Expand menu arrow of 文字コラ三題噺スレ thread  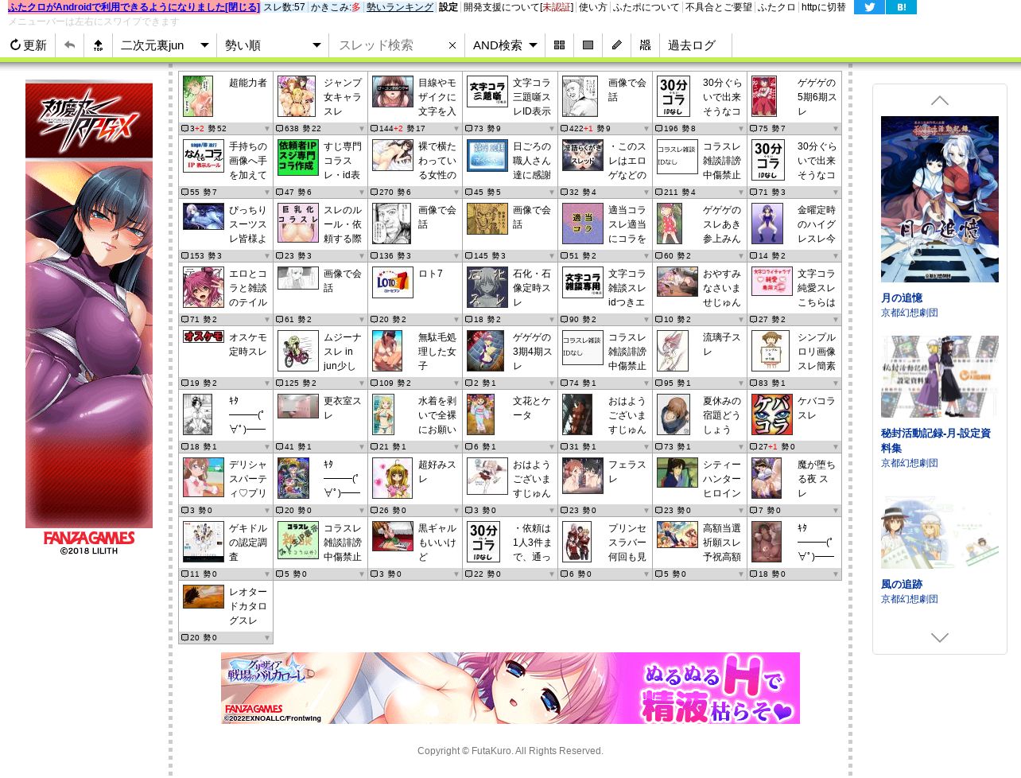[x=551, y=129]
